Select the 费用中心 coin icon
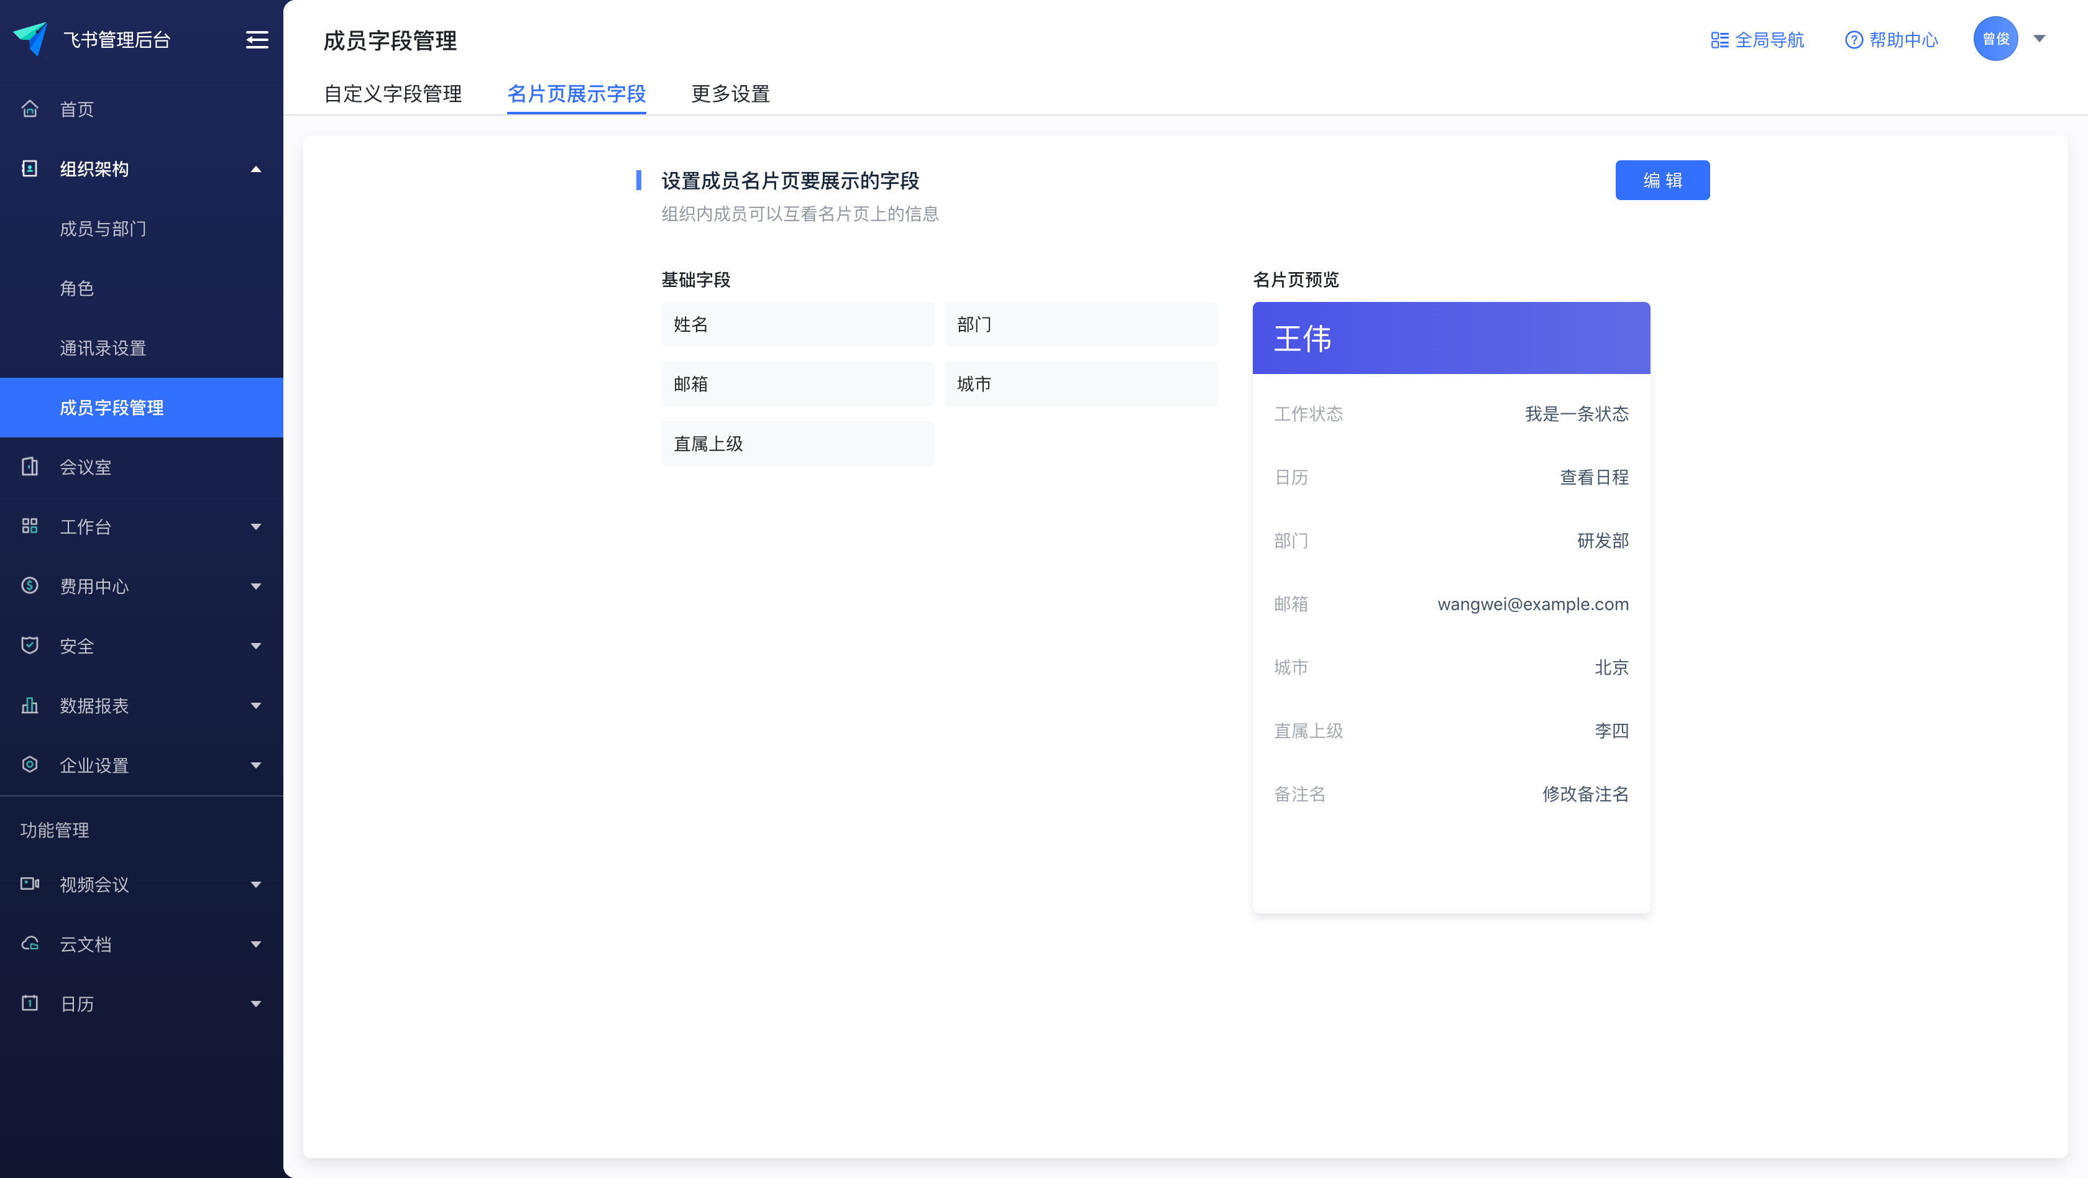Screen dimensions: 2088x1178 pyautogui.click(x=30, y=586)
